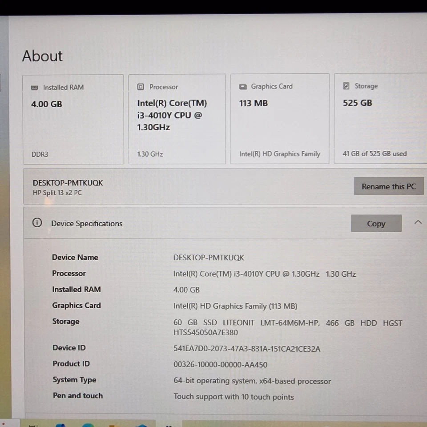Viewport: 427px width, 427px height.
Task: Click the Device ID value text
Action: tap(247, 349)
